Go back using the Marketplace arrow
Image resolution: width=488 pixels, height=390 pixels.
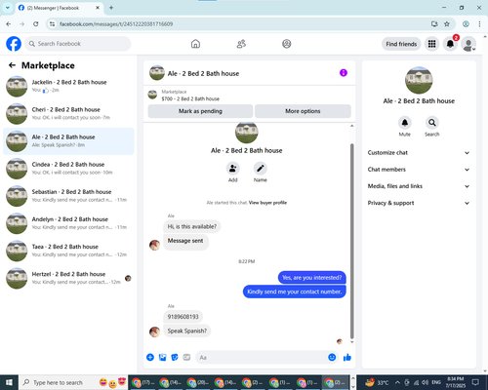[12, 65]
